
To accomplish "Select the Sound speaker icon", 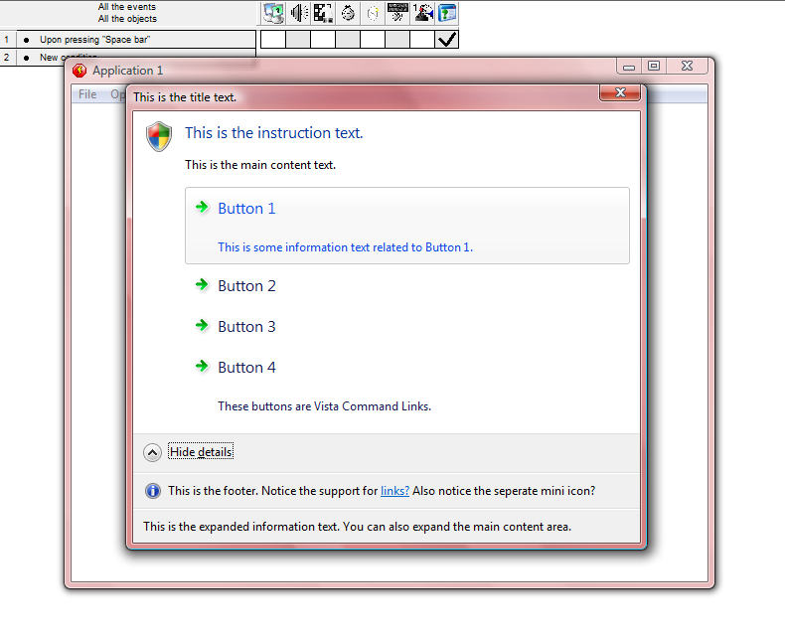I will (298, 13).
